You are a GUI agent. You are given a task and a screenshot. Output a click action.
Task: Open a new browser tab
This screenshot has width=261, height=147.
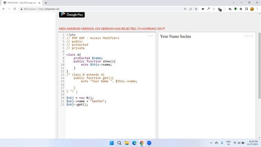click(46, 3)
